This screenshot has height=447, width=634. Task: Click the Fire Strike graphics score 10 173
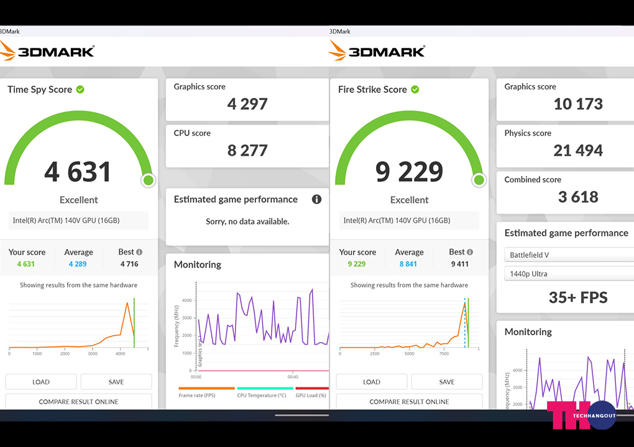[578, 104]
